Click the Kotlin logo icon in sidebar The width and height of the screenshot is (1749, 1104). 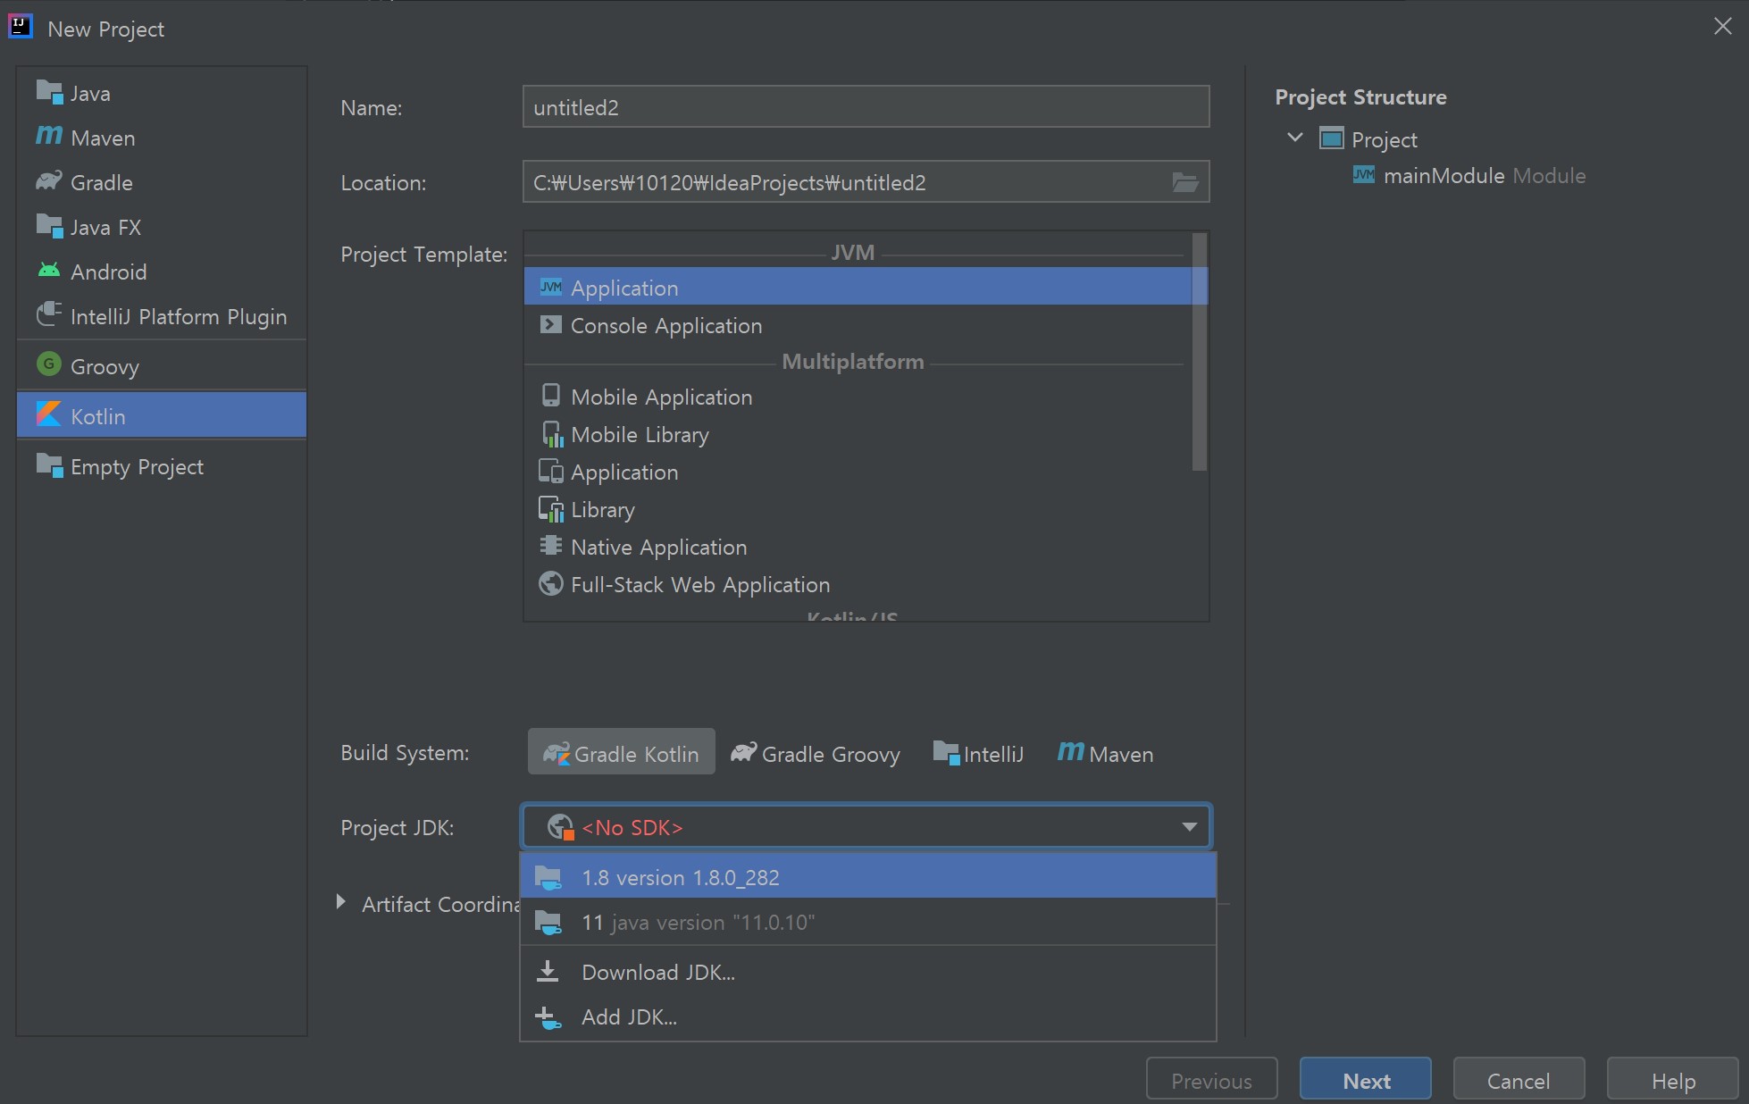click(x=48, y=414)
